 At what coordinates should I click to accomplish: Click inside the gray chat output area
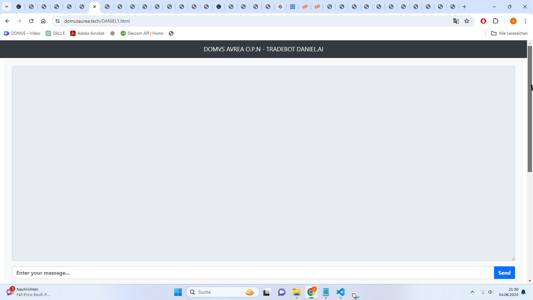coord(263,163)
